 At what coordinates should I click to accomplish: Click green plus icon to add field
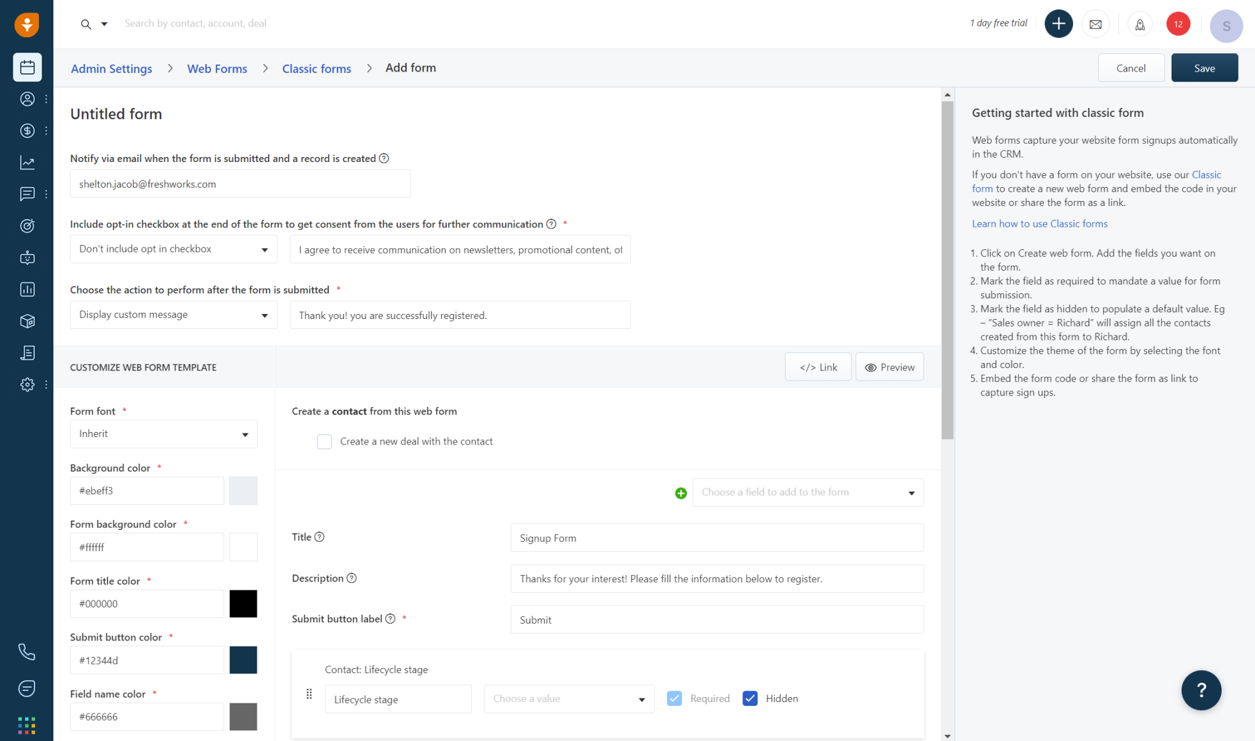click(x=681, y=493)
